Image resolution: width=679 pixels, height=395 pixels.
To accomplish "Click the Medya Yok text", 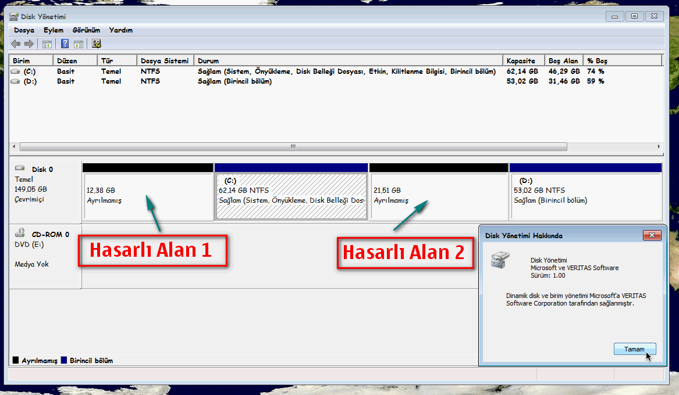I will [x=31, y=264].
